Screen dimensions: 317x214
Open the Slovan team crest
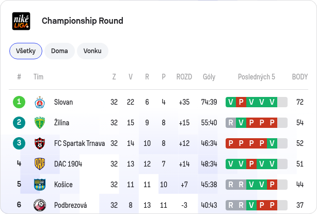[x=40, y=102]
